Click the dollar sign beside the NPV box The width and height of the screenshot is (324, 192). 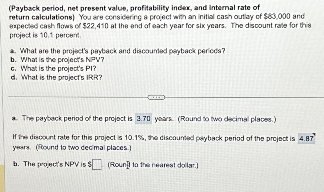click(x=89, y=164)
